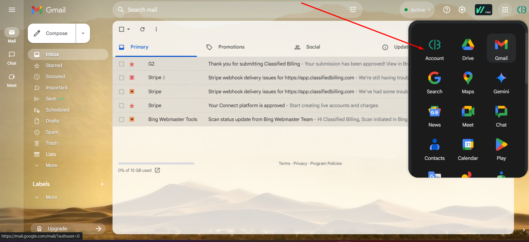This screenshot has height=242, width=529.
Task: Unstar the G2 email
Action: [x=132, y=64]
